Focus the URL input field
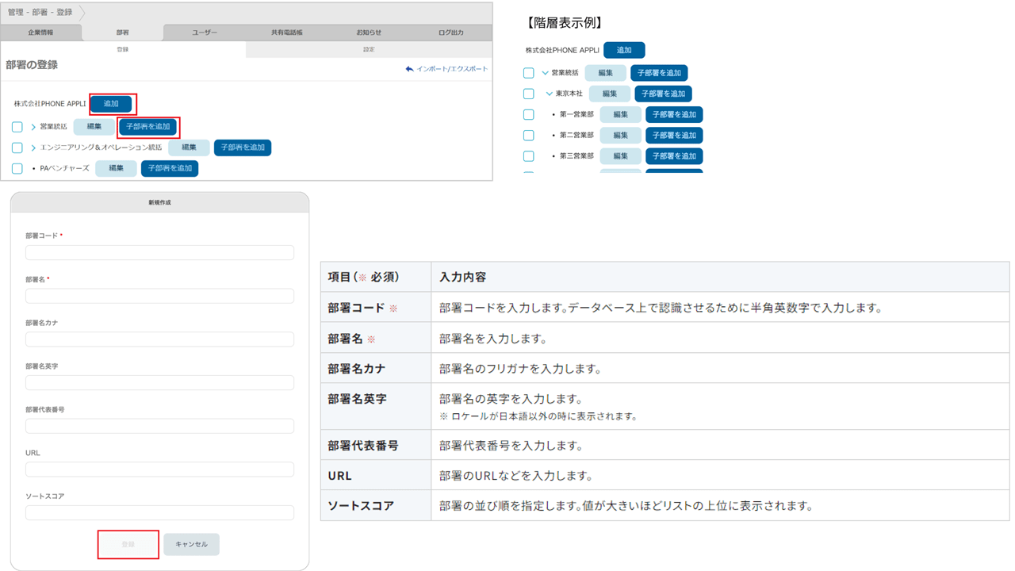 pos(159,469)
